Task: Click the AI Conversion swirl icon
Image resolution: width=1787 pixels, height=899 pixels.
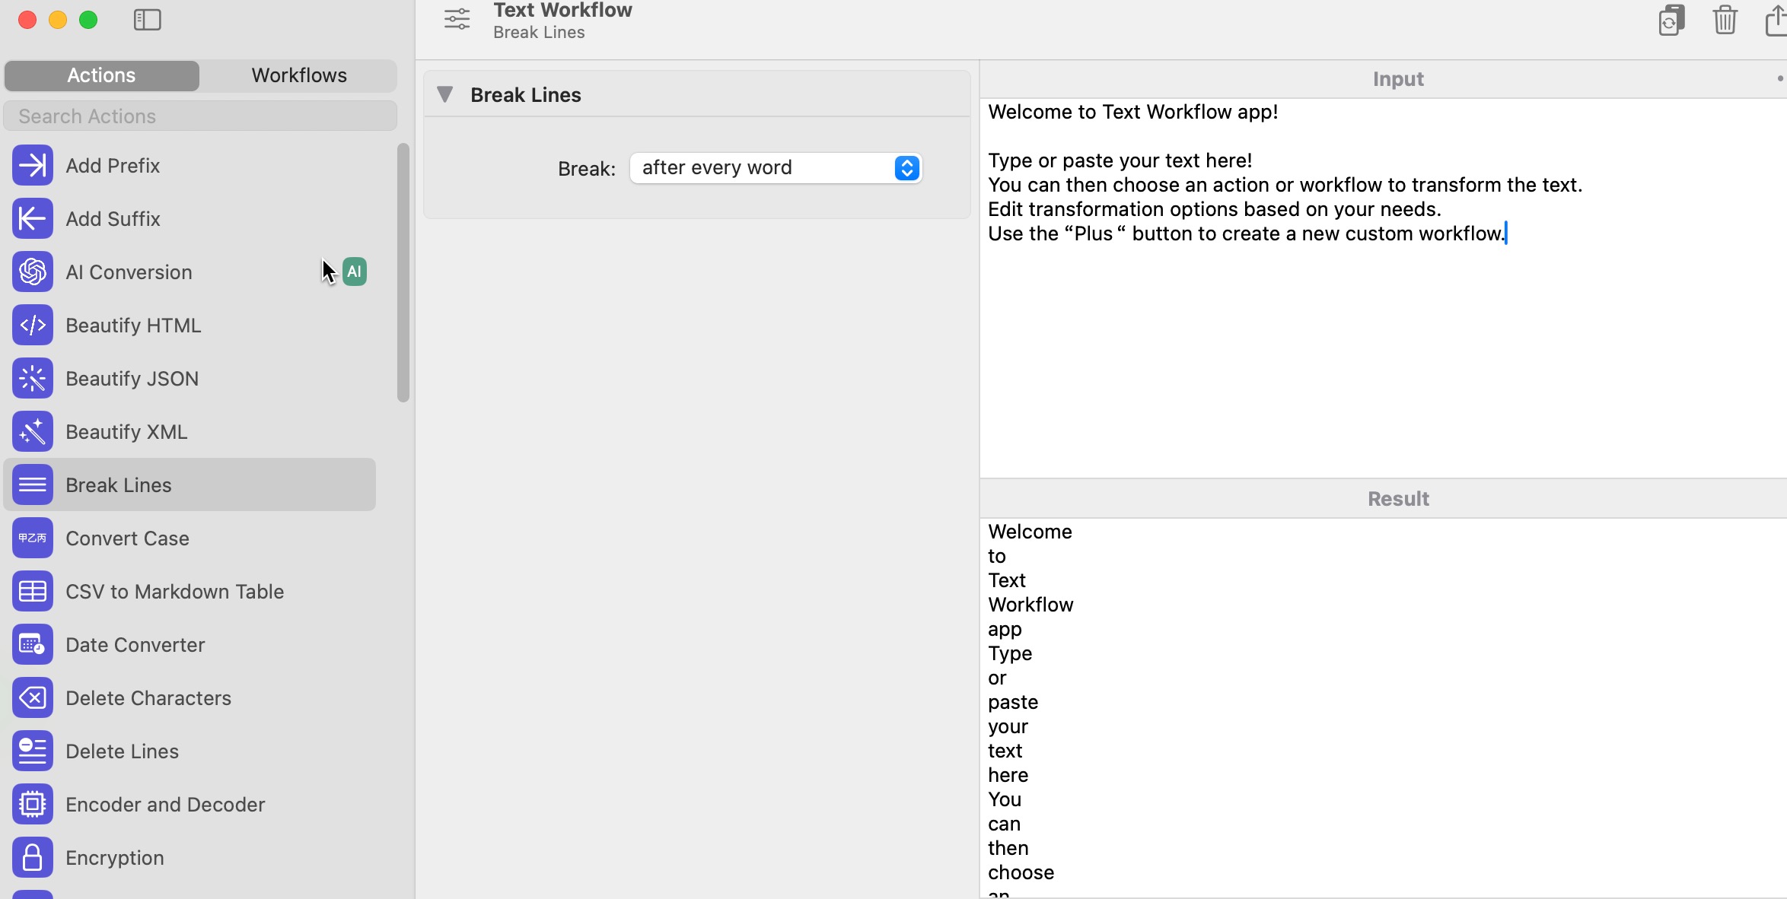Action: pyautogui.click(x=33, y=272)
